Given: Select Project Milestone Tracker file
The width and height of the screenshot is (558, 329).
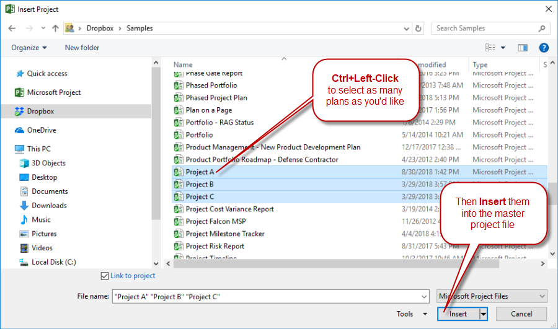Looking at the screenshot, I should [225, 234].
